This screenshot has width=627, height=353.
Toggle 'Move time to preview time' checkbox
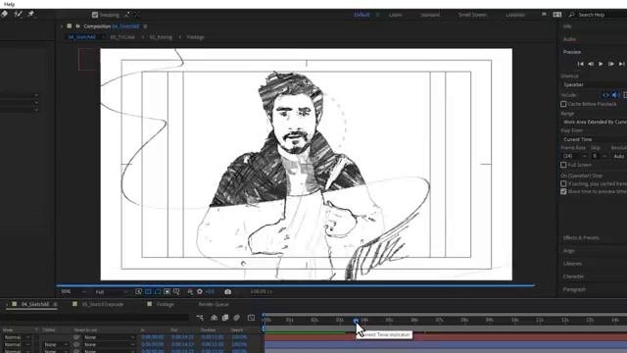click(563, 192)
